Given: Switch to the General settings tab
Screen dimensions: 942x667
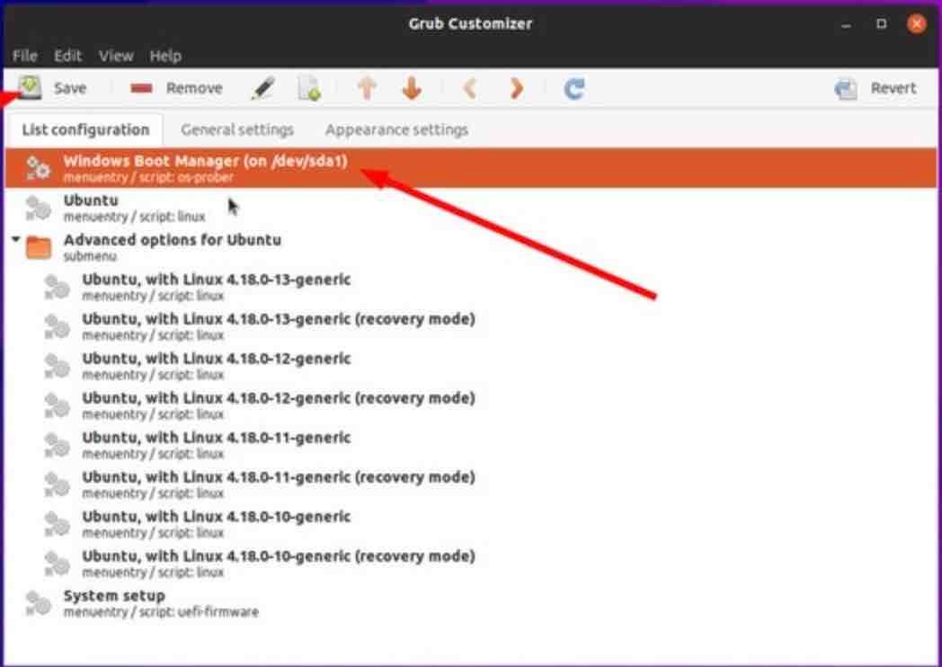Looking at the screenshot, I should click(237, 129).
